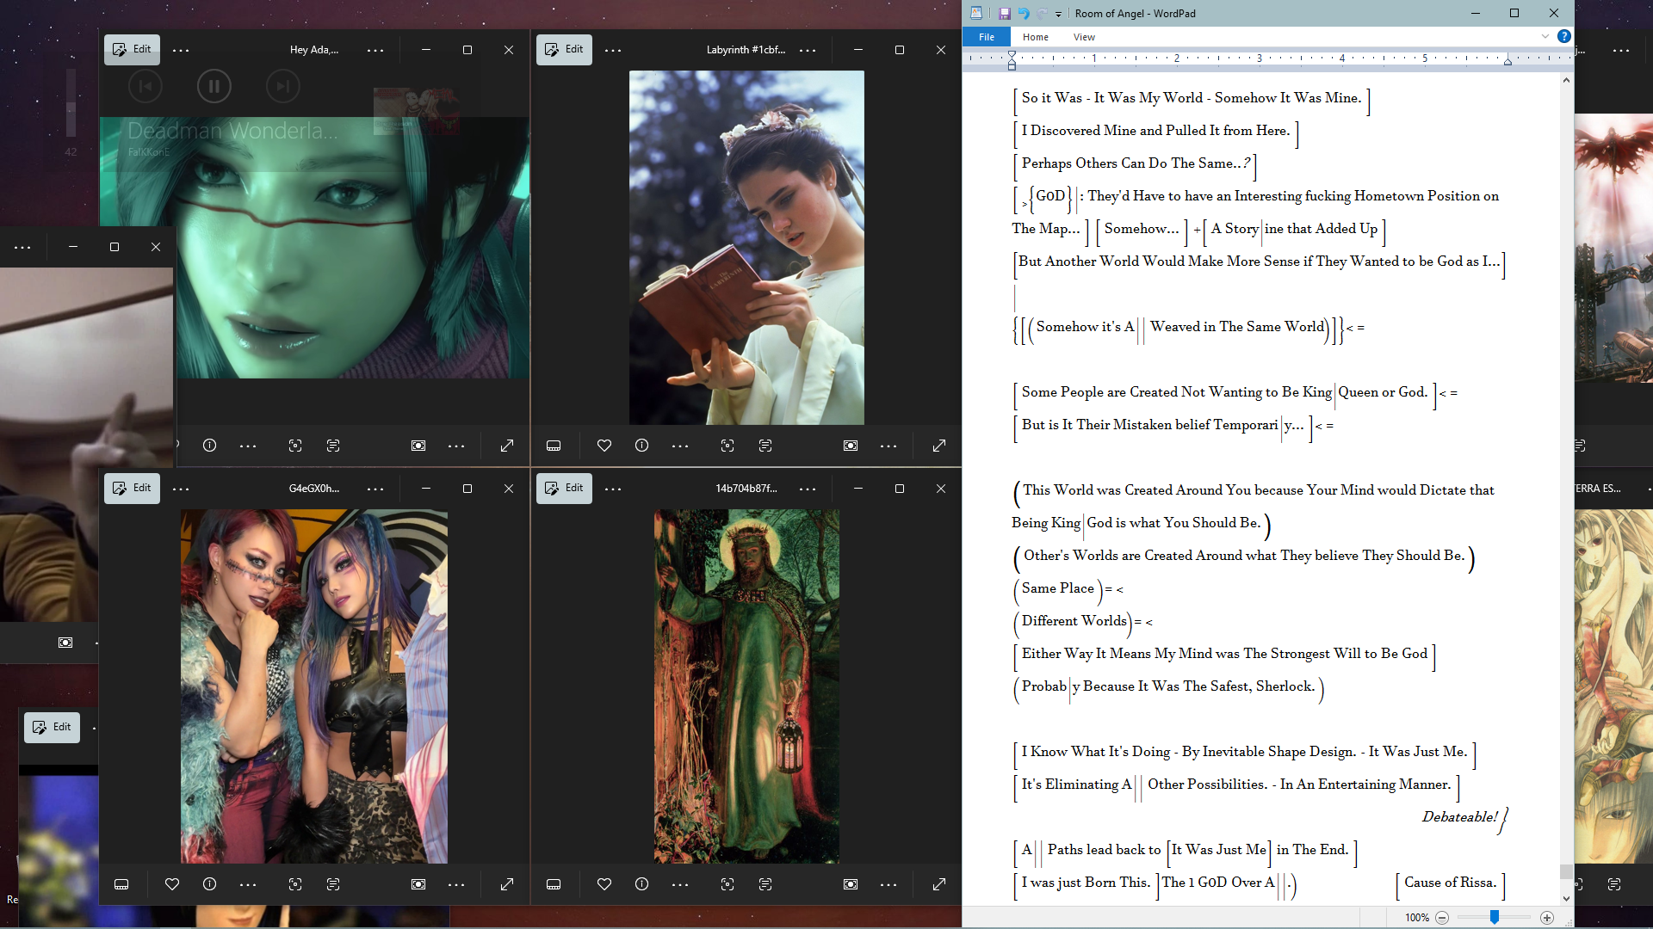Screen dimensions: 1653x929
Task: Undo last action in WordPad
Action: [1024, 13]
